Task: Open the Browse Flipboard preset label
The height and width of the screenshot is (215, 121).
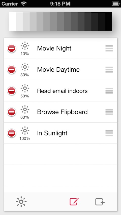Action: tap(62, 112)
